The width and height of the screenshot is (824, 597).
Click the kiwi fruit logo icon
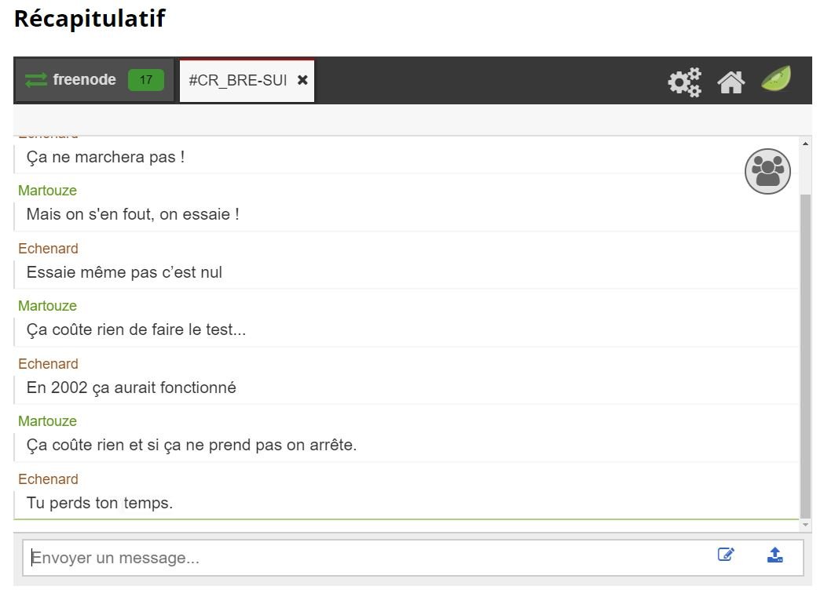(776, 78)
